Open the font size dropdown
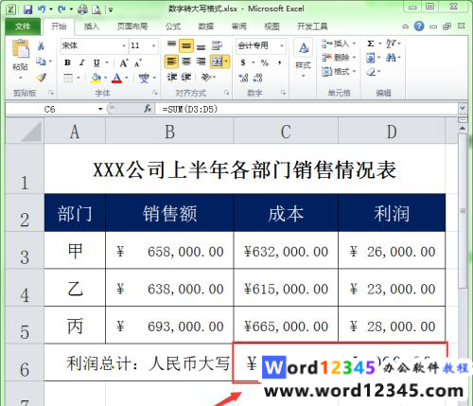Screen dimensions: 473x406 click(x=154, y=46)
